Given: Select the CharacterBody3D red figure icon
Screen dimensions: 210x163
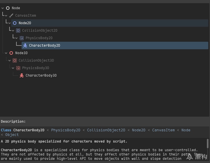Looking at the screenshot, I should click(22, 75).
